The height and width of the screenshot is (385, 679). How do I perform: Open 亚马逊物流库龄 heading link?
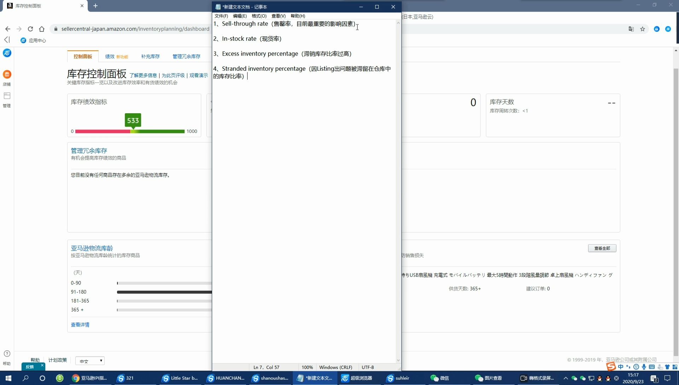coord(92,248)
